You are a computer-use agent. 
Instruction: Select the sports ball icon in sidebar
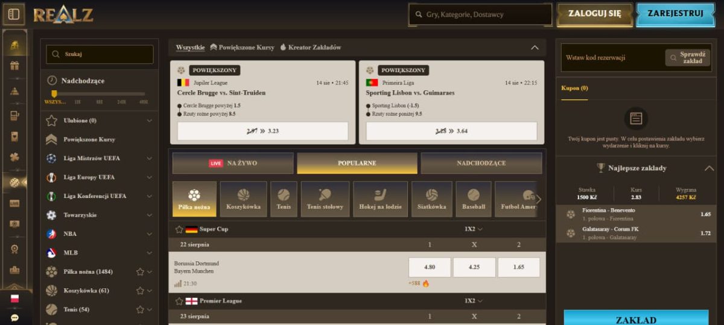coord(14,182)
